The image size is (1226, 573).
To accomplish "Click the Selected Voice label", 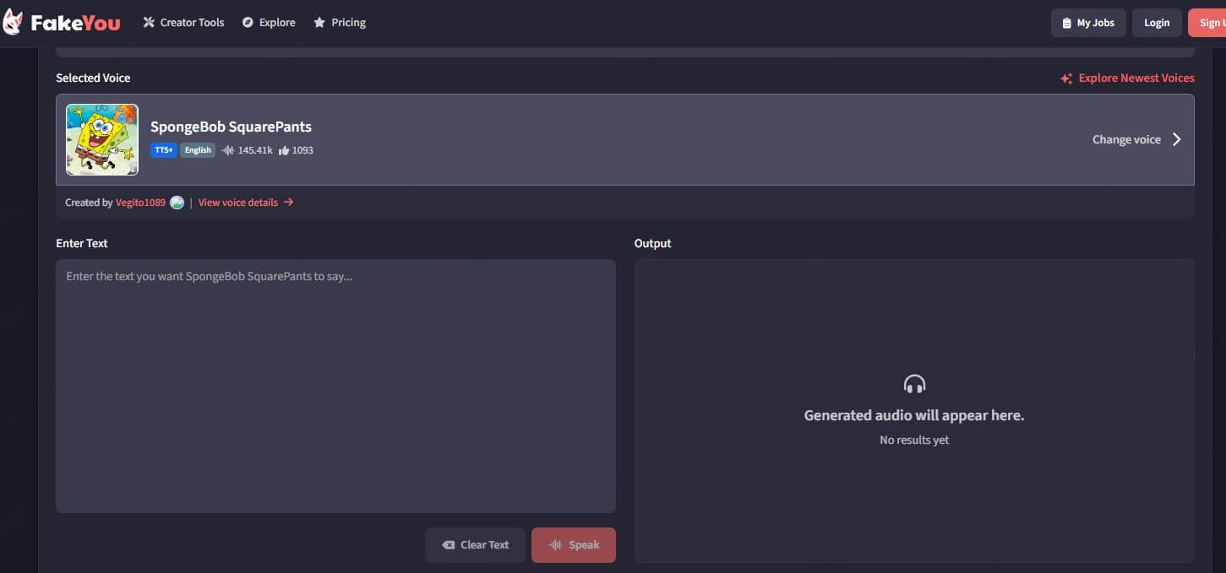I will click(93, 78).
